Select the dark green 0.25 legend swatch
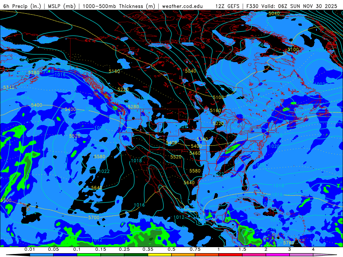The height and width of the screenshot is (257, 343). (x=136, y=255)
